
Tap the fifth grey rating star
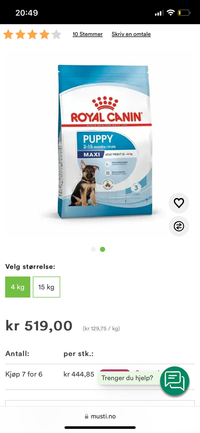[x=56, y=34]
